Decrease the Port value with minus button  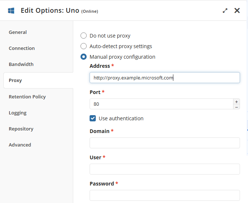pos(236,107)
